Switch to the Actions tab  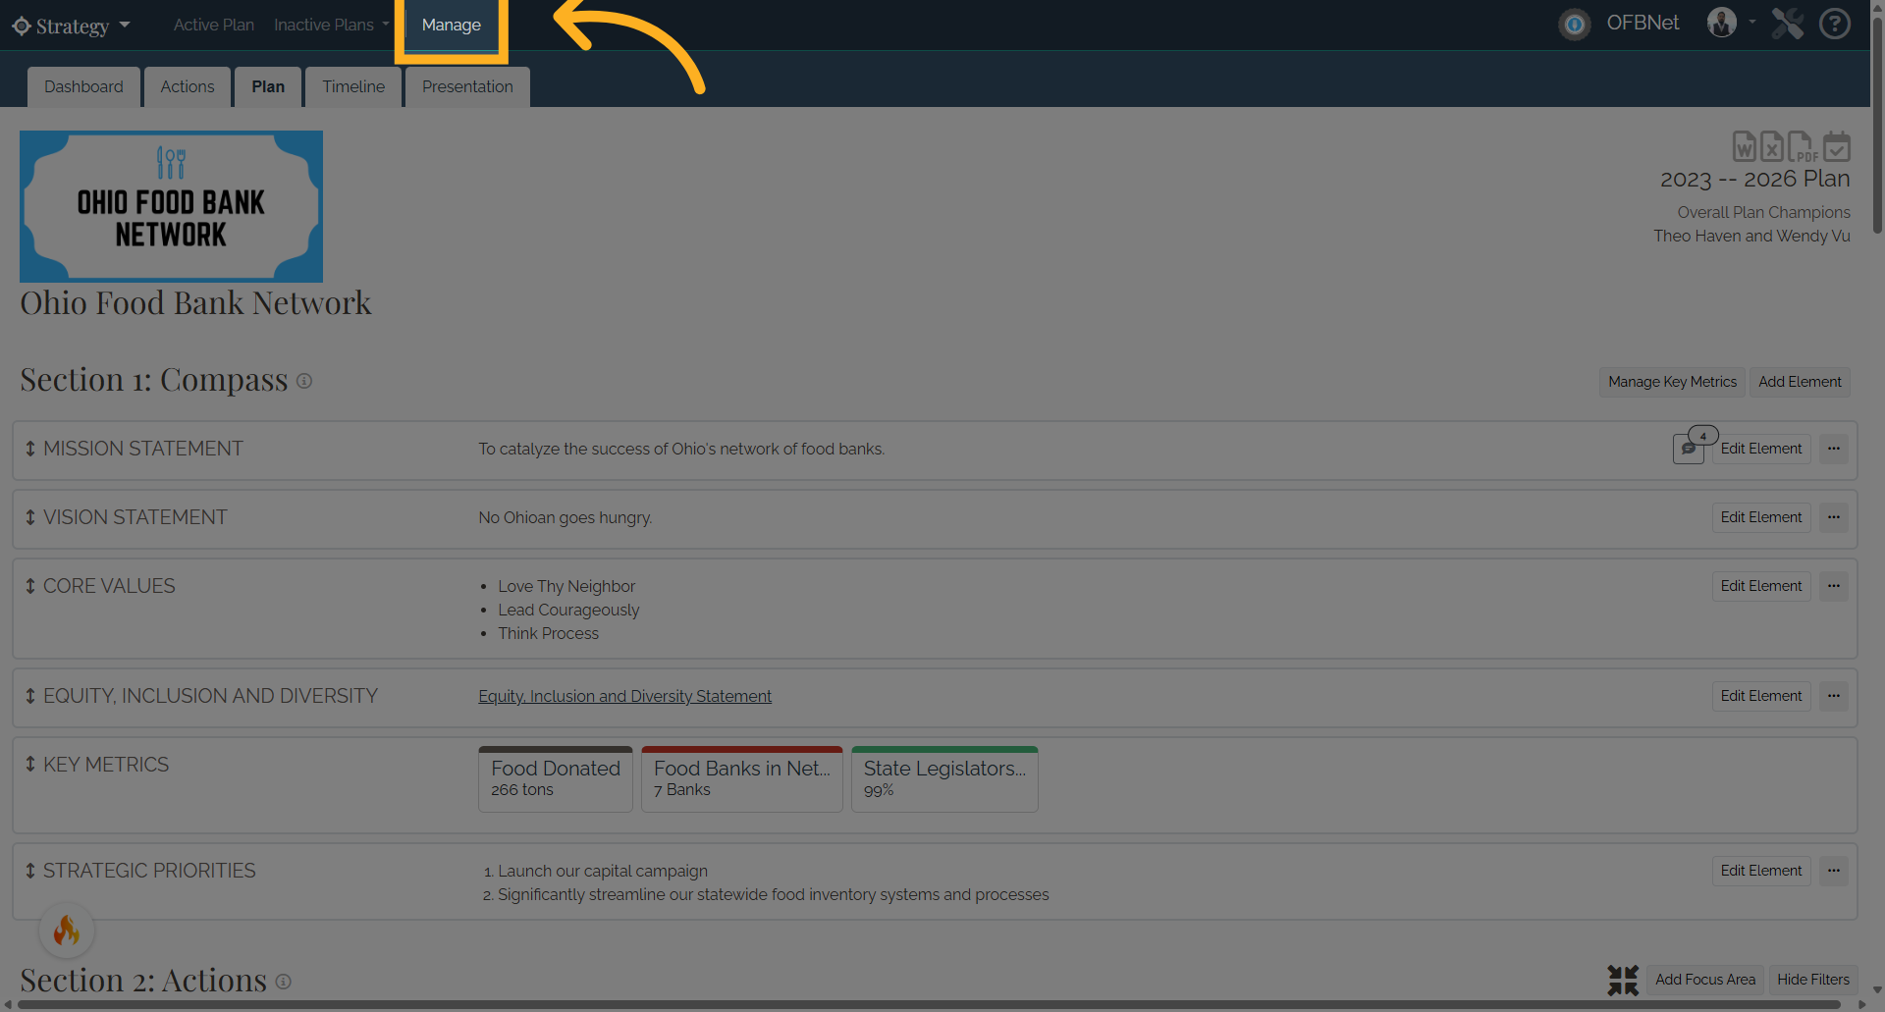[188, 86]
